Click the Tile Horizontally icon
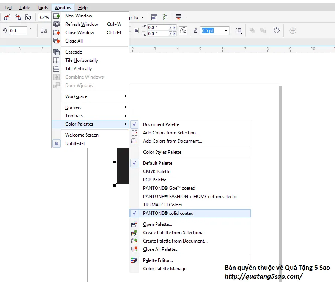The image size is (335, 282). [x=57, y=60]
